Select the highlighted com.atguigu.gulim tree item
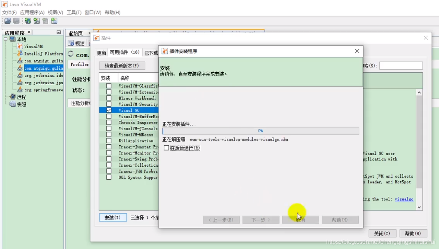 click(43, 68)
